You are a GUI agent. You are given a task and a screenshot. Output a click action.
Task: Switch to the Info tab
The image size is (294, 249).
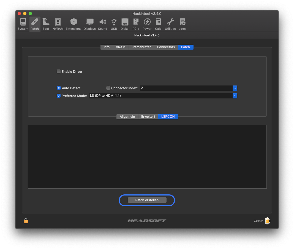[x=107, y=47]
